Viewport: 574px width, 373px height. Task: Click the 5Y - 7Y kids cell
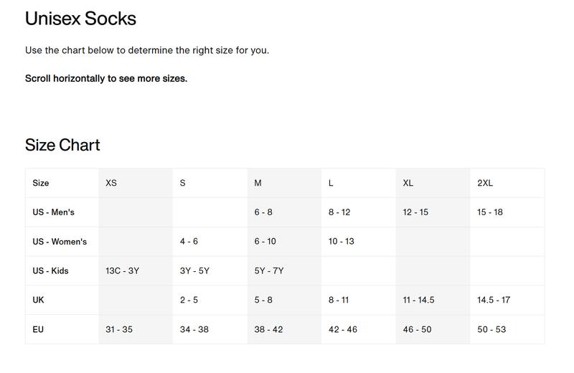point(269,271)
